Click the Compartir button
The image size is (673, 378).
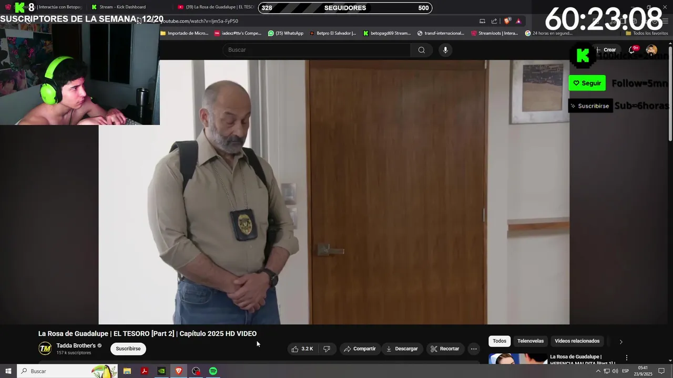360,349
